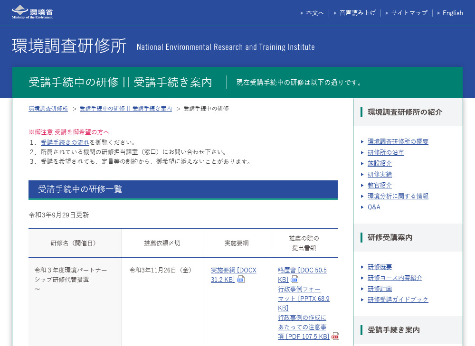Open 音声読み上げ in top navigation
Screen dimensions: 475x346
(357, 13)
